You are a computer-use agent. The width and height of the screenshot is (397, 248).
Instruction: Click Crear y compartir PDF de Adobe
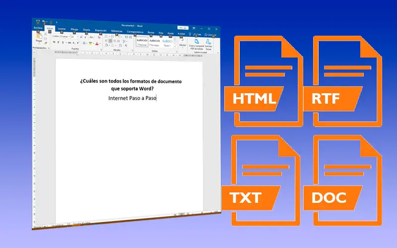coord(197,45)
